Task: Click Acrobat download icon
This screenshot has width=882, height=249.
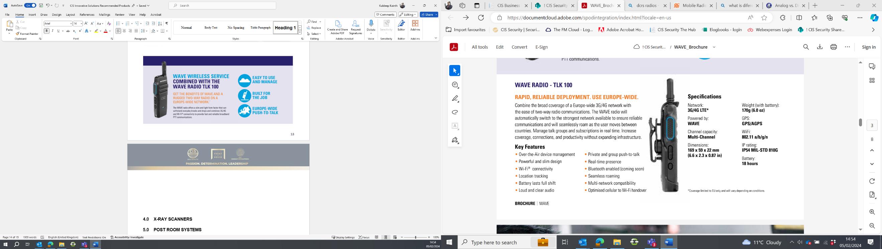Action: coord(820,47)
